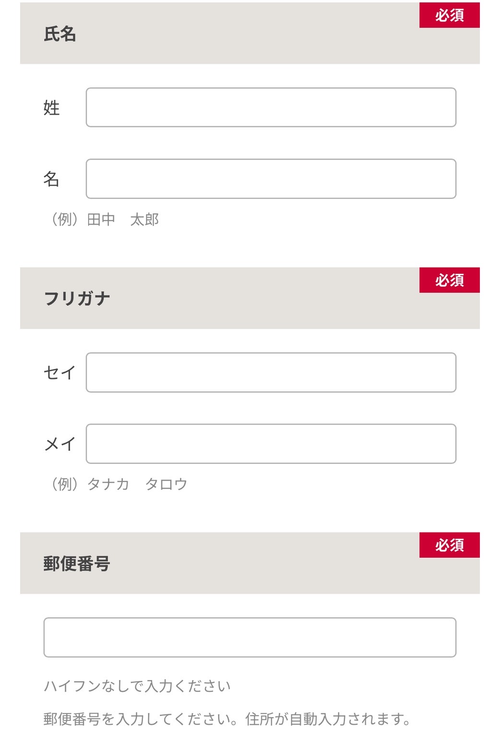Click the 必須 badge next to 郵便番号
Viewport: 500px width, 755px height.
(x=449, y=546)
